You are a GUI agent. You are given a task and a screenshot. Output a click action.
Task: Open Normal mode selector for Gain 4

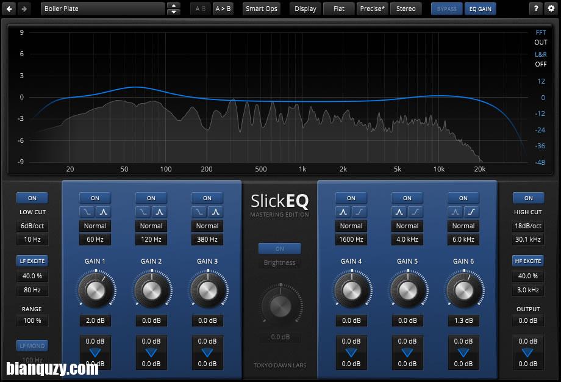[351, 226]
